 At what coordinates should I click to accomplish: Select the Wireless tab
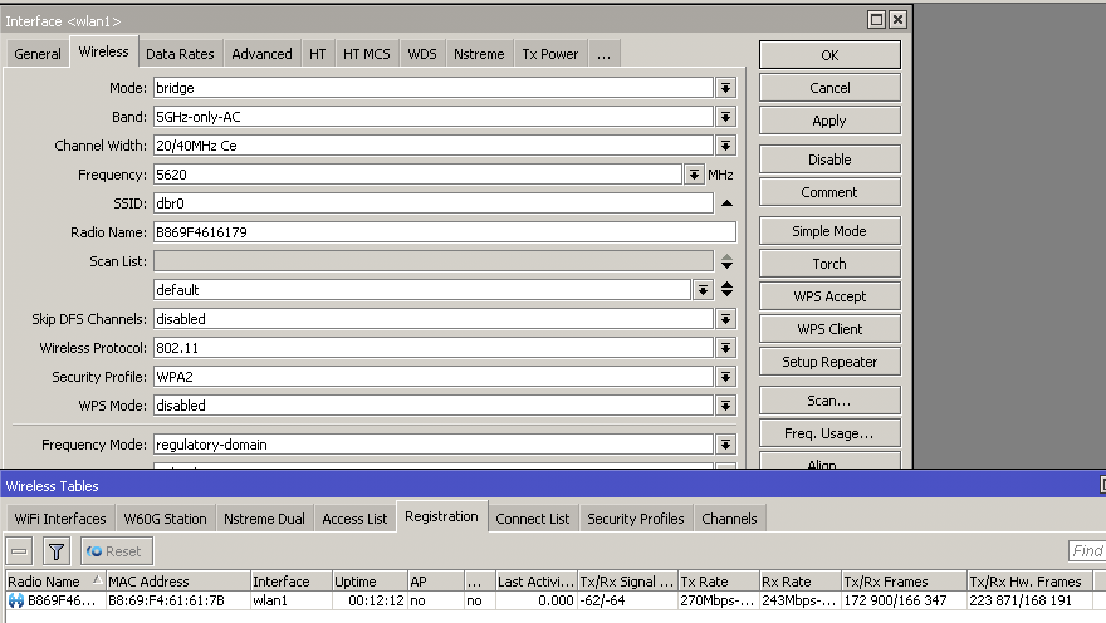point(104,51)
